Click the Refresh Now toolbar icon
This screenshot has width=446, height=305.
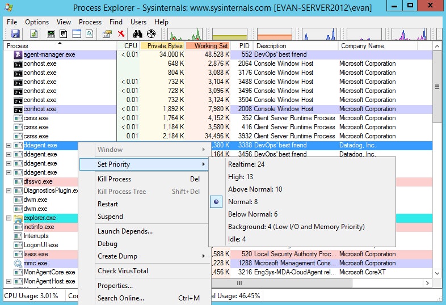34,34
